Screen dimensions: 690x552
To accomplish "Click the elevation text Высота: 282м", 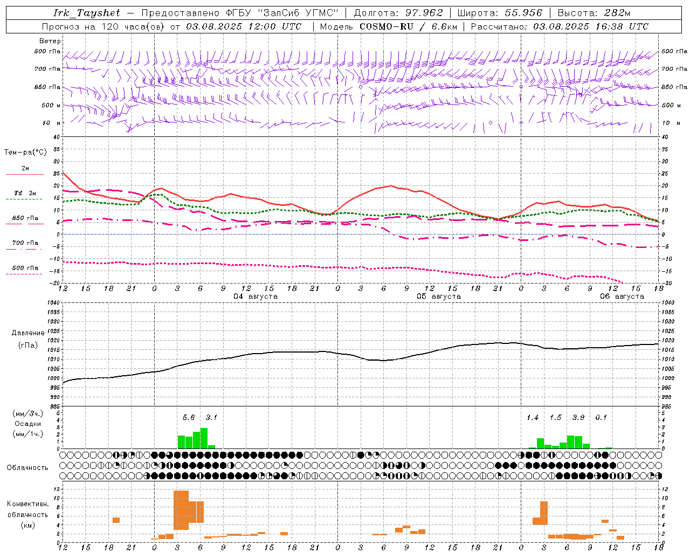I will click(x=594, y=13).
